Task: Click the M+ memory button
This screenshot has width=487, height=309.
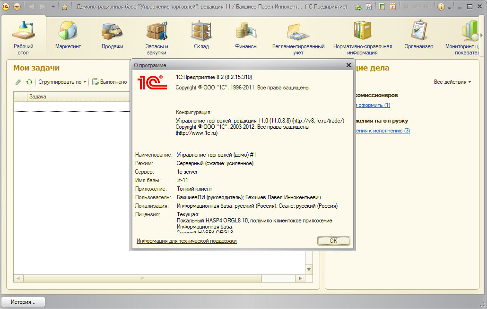Action: pos(417,7)
